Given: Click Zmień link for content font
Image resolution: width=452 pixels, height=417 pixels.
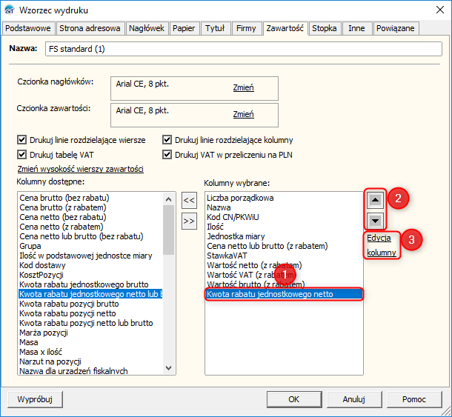Looking at the screenshot, I should pos(244,114).
